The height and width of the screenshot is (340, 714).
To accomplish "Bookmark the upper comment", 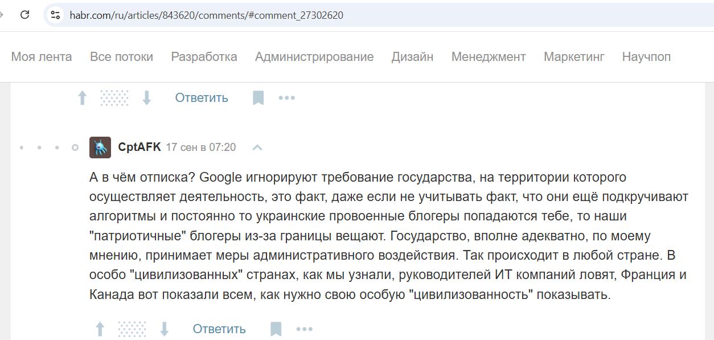I will (258, 98).
